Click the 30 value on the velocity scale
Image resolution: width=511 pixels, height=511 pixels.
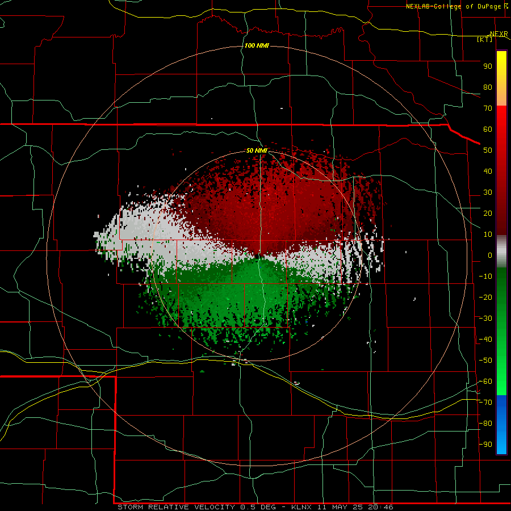(488, 192)
